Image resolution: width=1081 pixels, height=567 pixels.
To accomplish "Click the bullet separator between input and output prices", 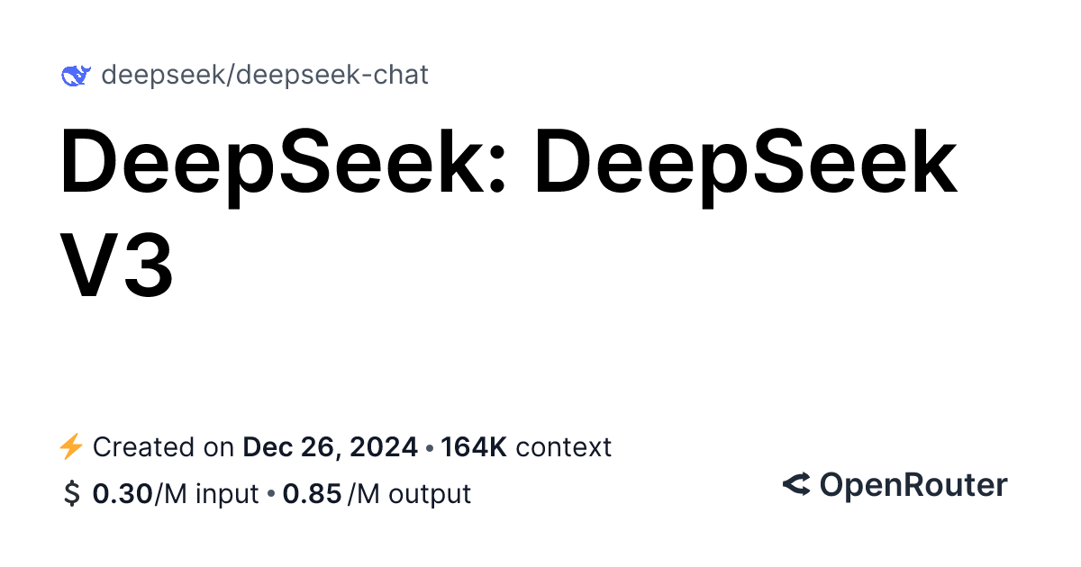I will click(271, 494).
